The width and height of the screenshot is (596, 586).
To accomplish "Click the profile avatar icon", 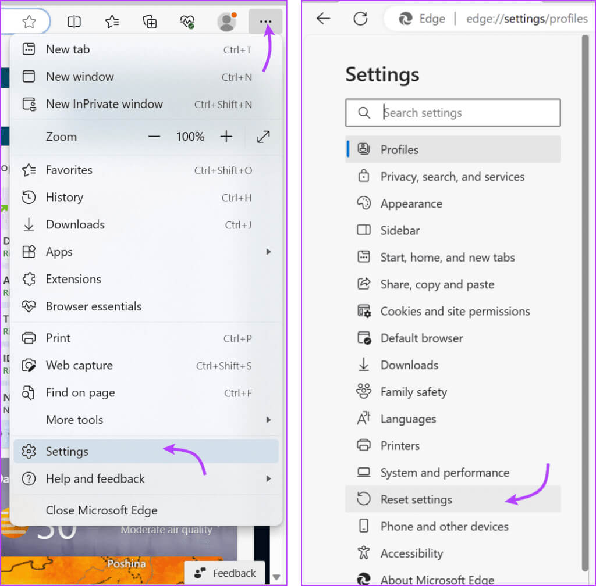I will [227, 22].
